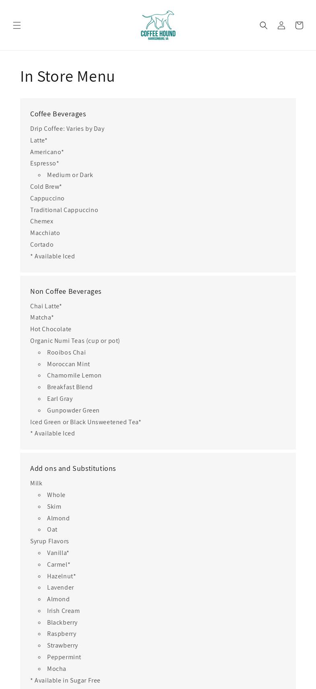Image resolution: width=316 pixels, height=689 pixels.
Task: Click the Non Coffee Beverages heading
Action: pyautogui.click(x=66, y=291)
